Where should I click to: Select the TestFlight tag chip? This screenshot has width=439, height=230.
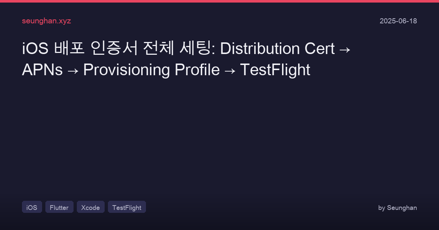click(x=127, y=207)
